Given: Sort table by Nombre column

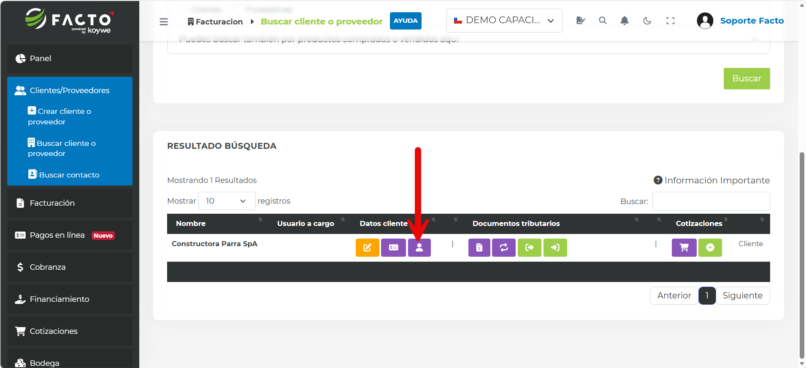Looking at the screenshot, I should pos(218,223).
